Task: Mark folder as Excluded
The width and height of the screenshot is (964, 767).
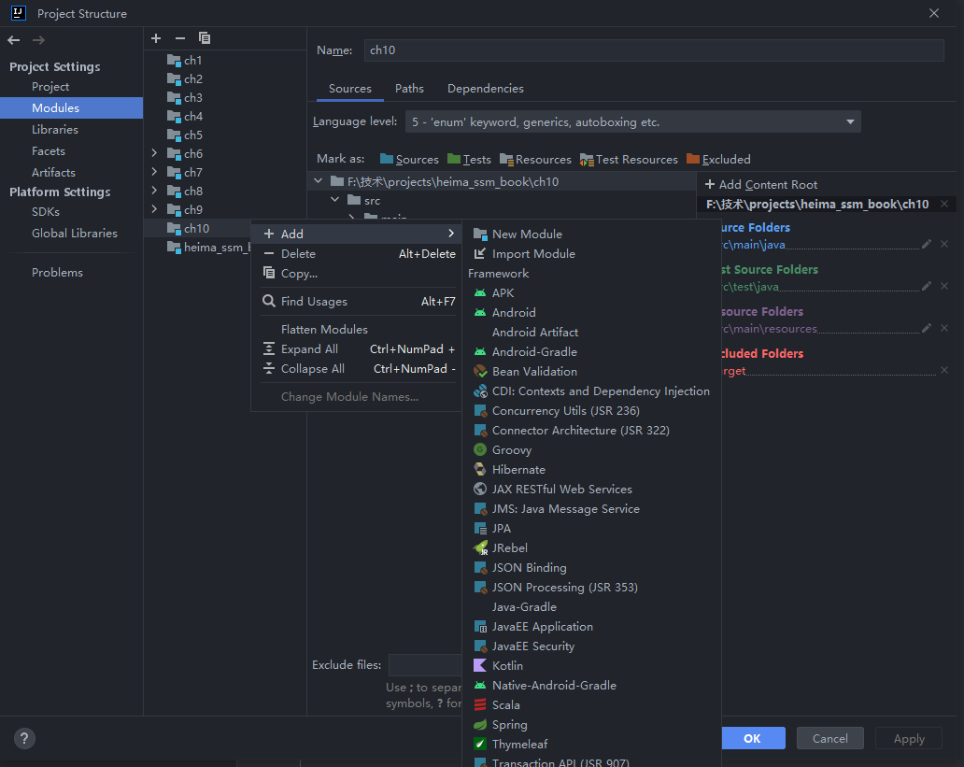Action: pos(718,160)
